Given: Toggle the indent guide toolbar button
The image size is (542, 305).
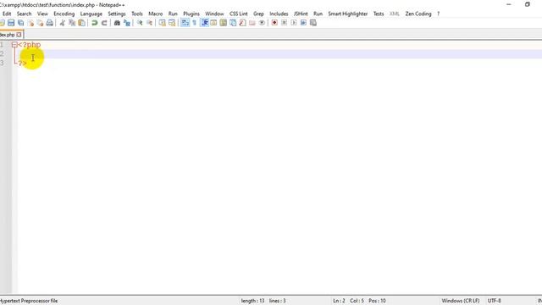Looking at the screenshot, I should 204,23.
